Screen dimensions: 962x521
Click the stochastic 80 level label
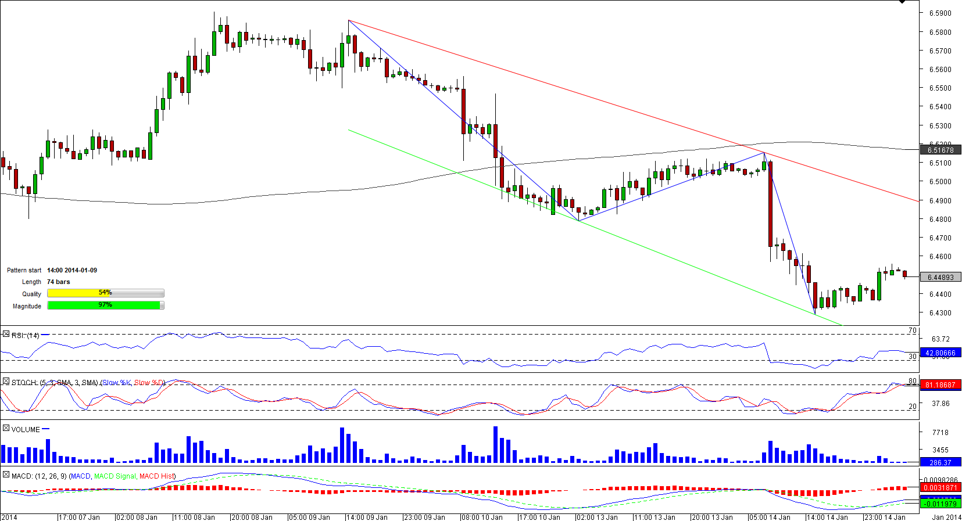point(913,382)
